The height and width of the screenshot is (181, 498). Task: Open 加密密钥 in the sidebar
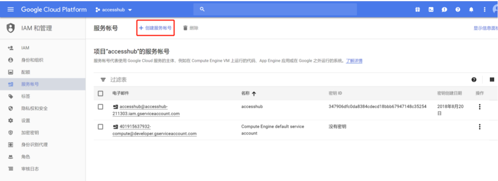pyautogui.click(x=43, y=132)
